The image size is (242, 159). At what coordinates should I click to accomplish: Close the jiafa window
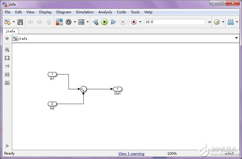(233, 3)
